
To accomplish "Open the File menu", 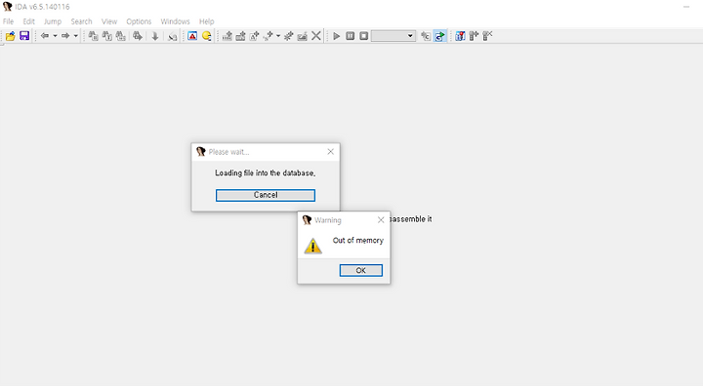I will click(x=8, y=21).
